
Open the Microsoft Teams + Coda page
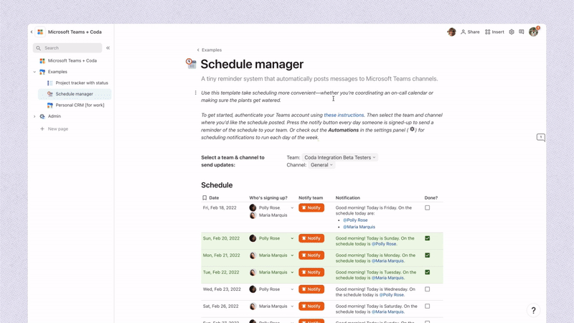[x=72, y=61]
